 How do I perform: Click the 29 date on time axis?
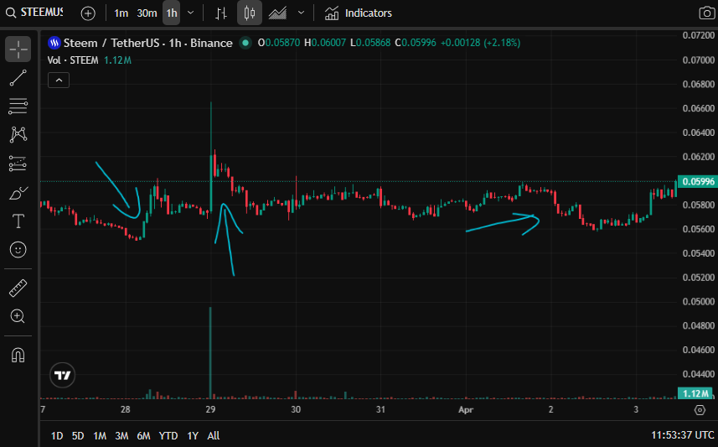(210, 409)
